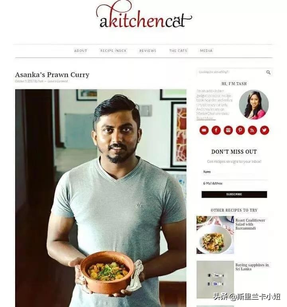
Task: Open Buying sapphires in Sri Lanka link
Action: pyautogui.click(x=252, y=267)
